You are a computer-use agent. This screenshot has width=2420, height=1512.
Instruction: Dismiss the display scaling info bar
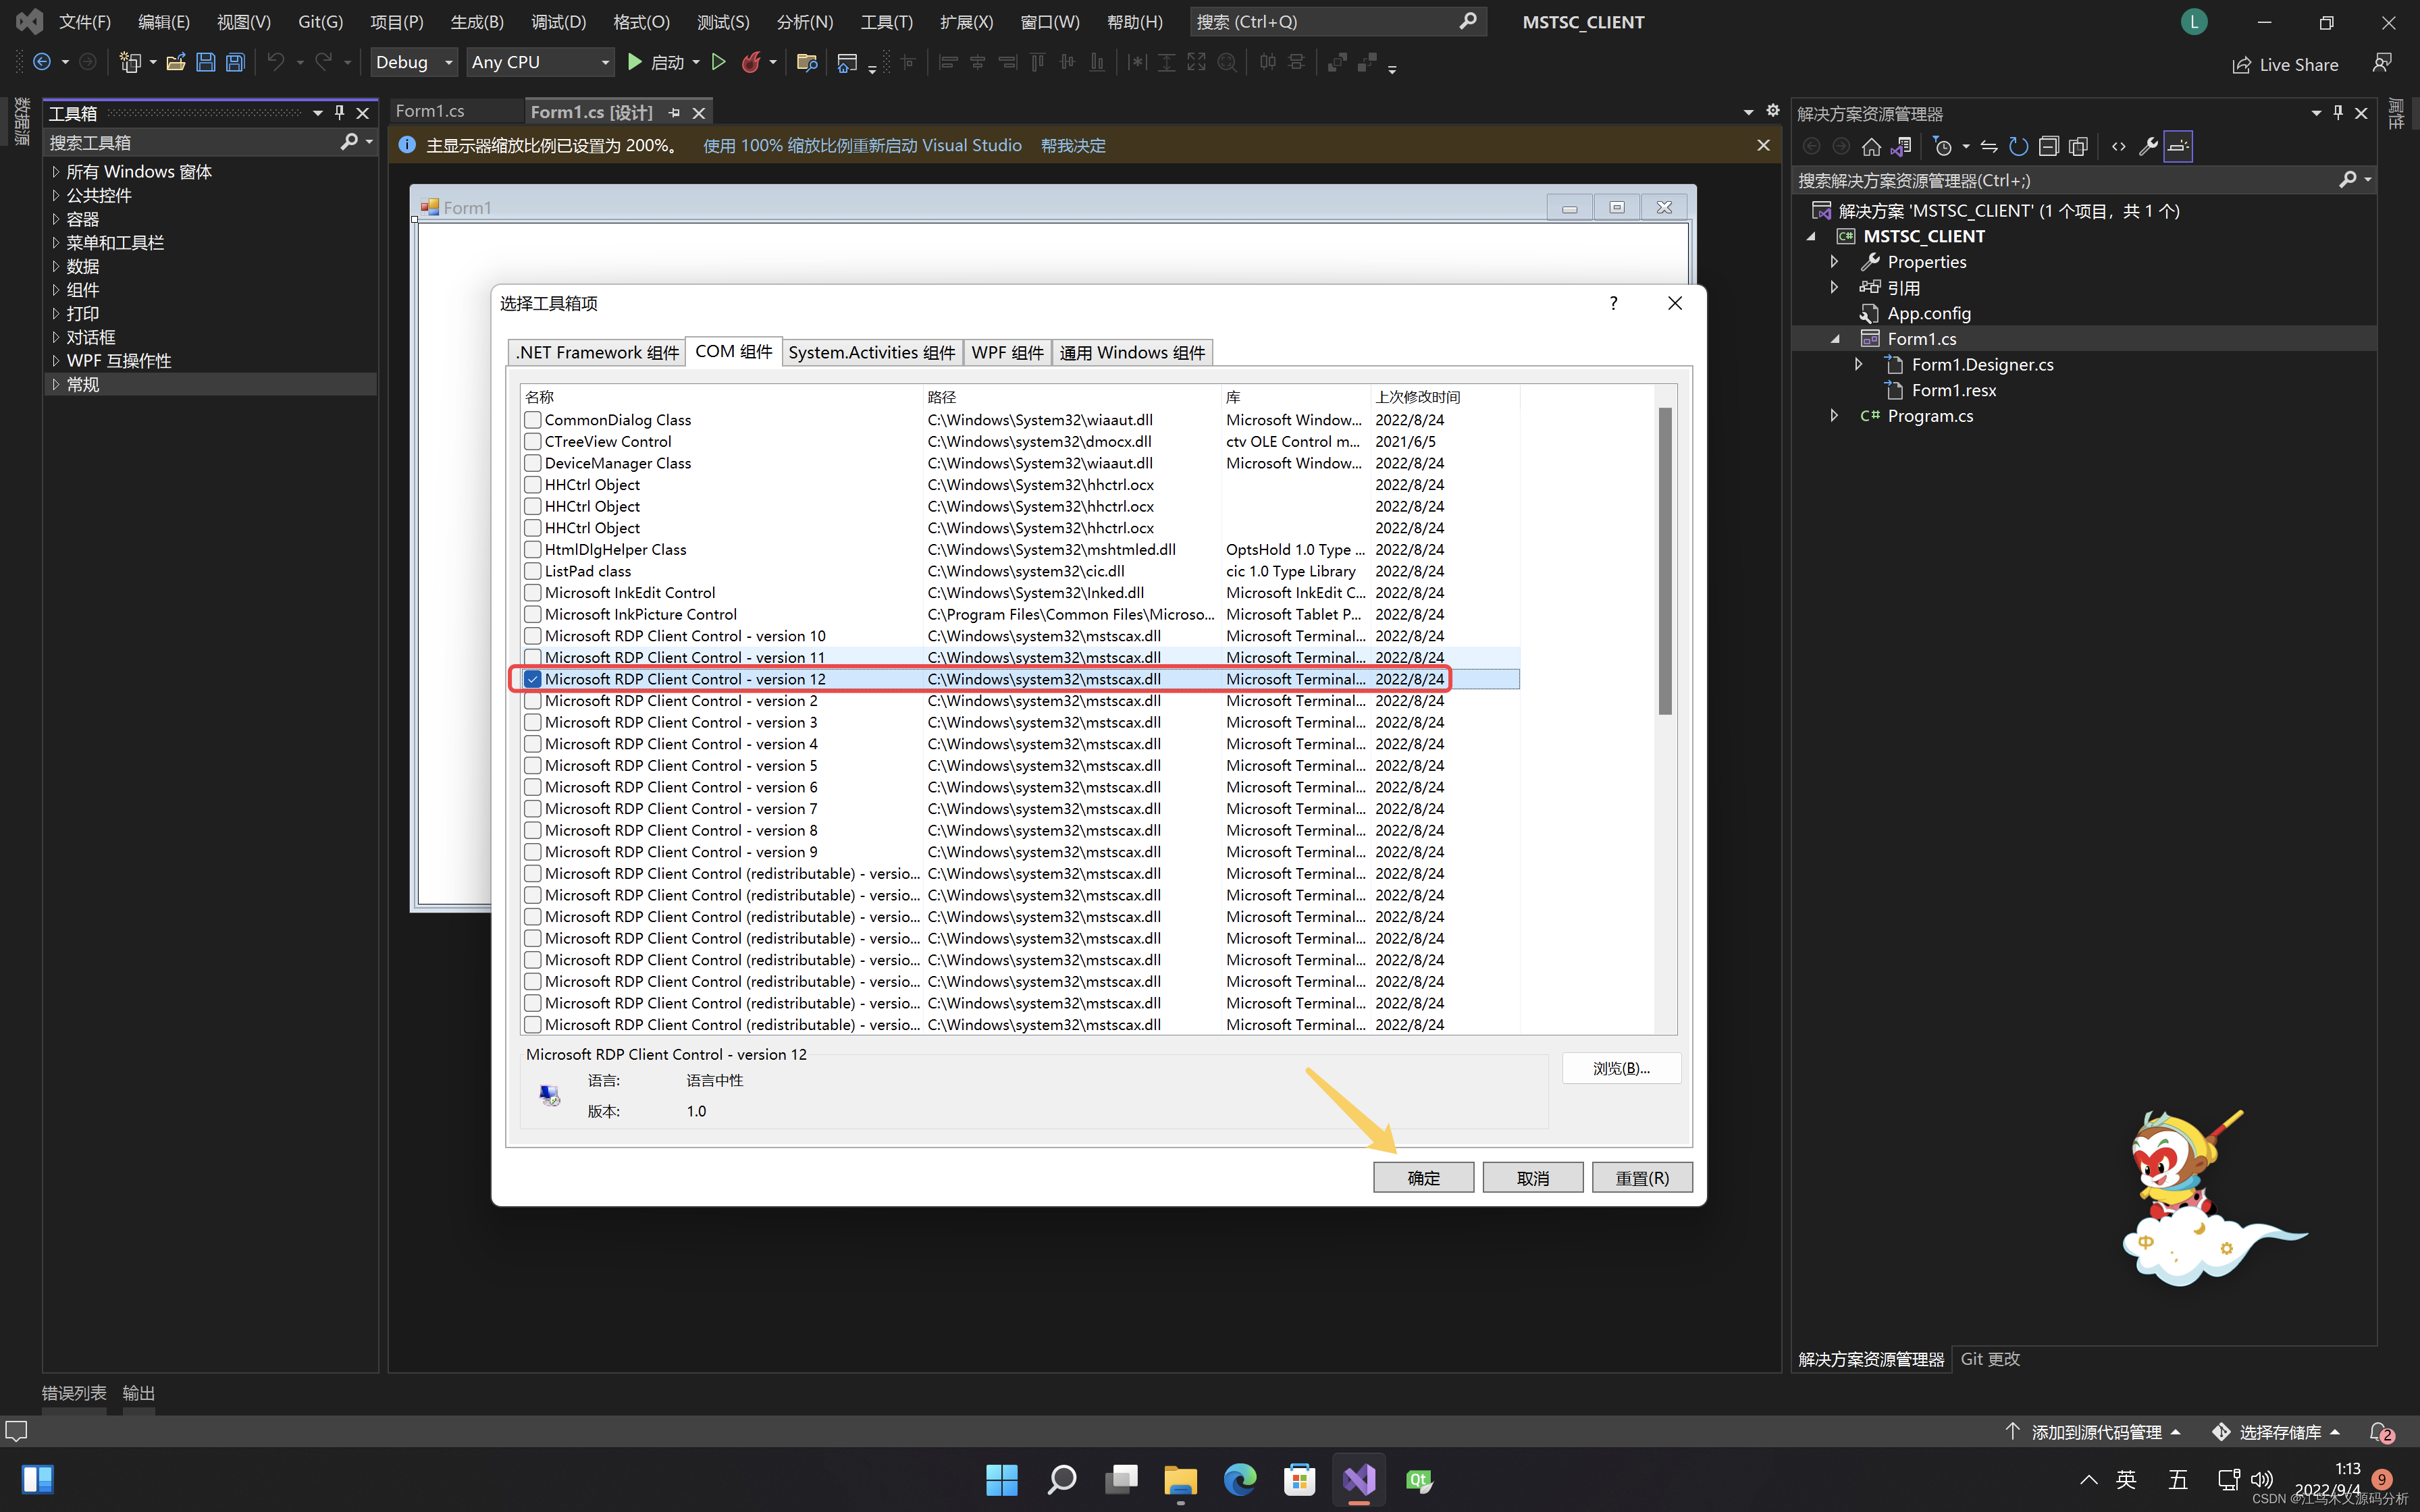click(1763, 146)
